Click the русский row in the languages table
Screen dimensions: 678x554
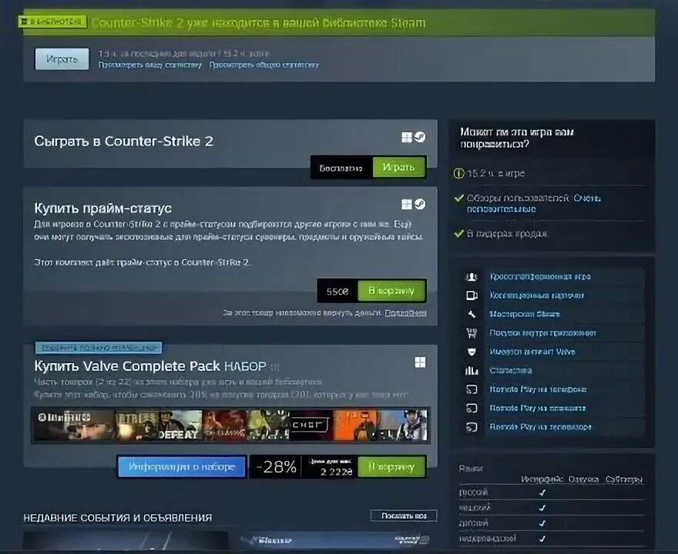coord(552,492)
